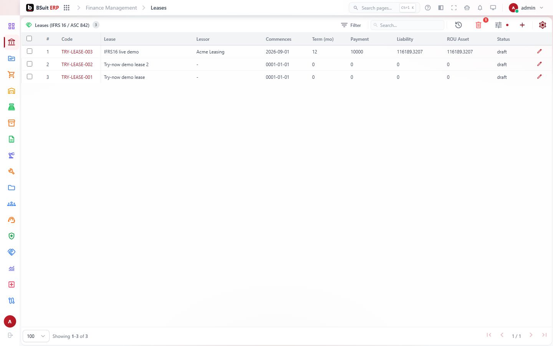
Task: Open the people team sidebar module
Action: (x=12, y=204)
